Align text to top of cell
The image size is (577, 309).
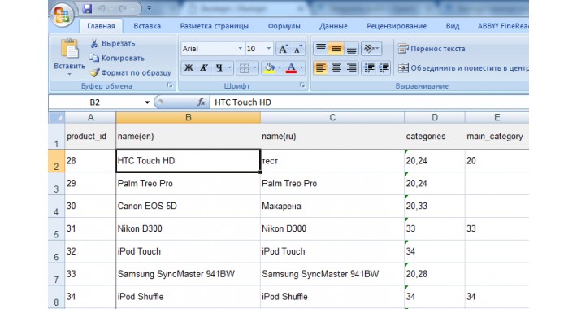321,48
